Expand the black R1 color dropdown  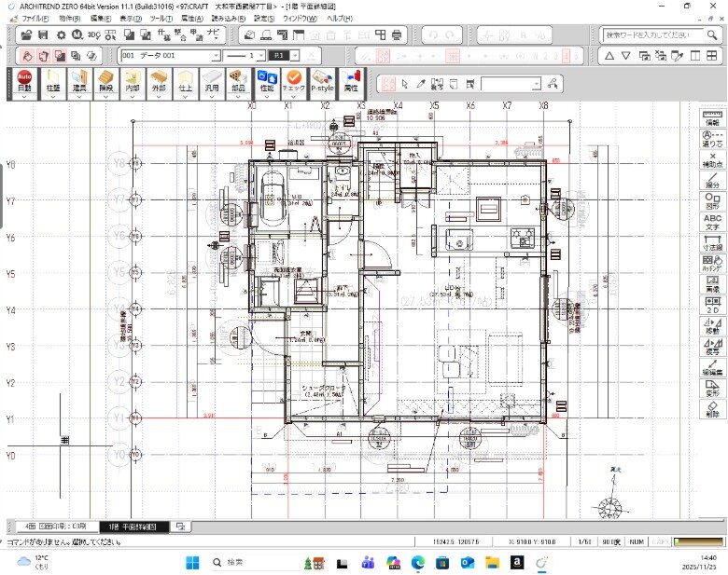coord(293,56)
